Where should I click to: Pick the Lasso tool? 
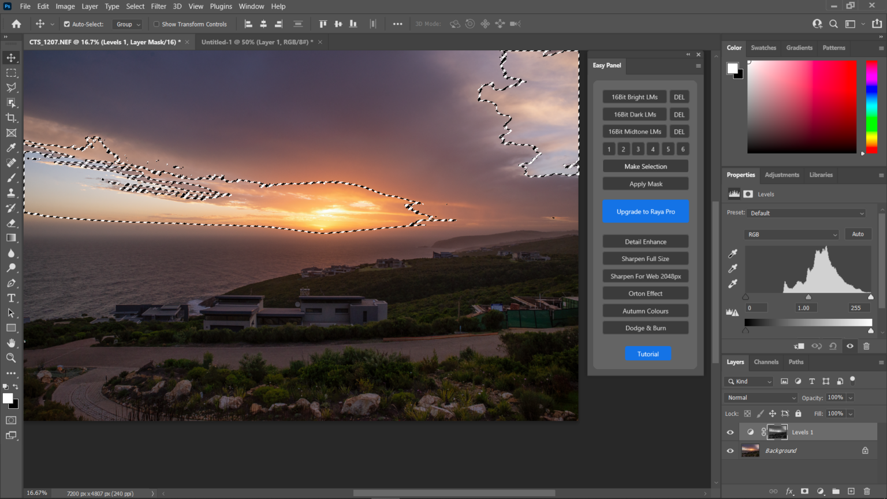coord(11,88)
